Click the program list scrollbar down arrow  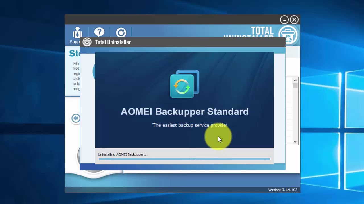tap(295, 142)
